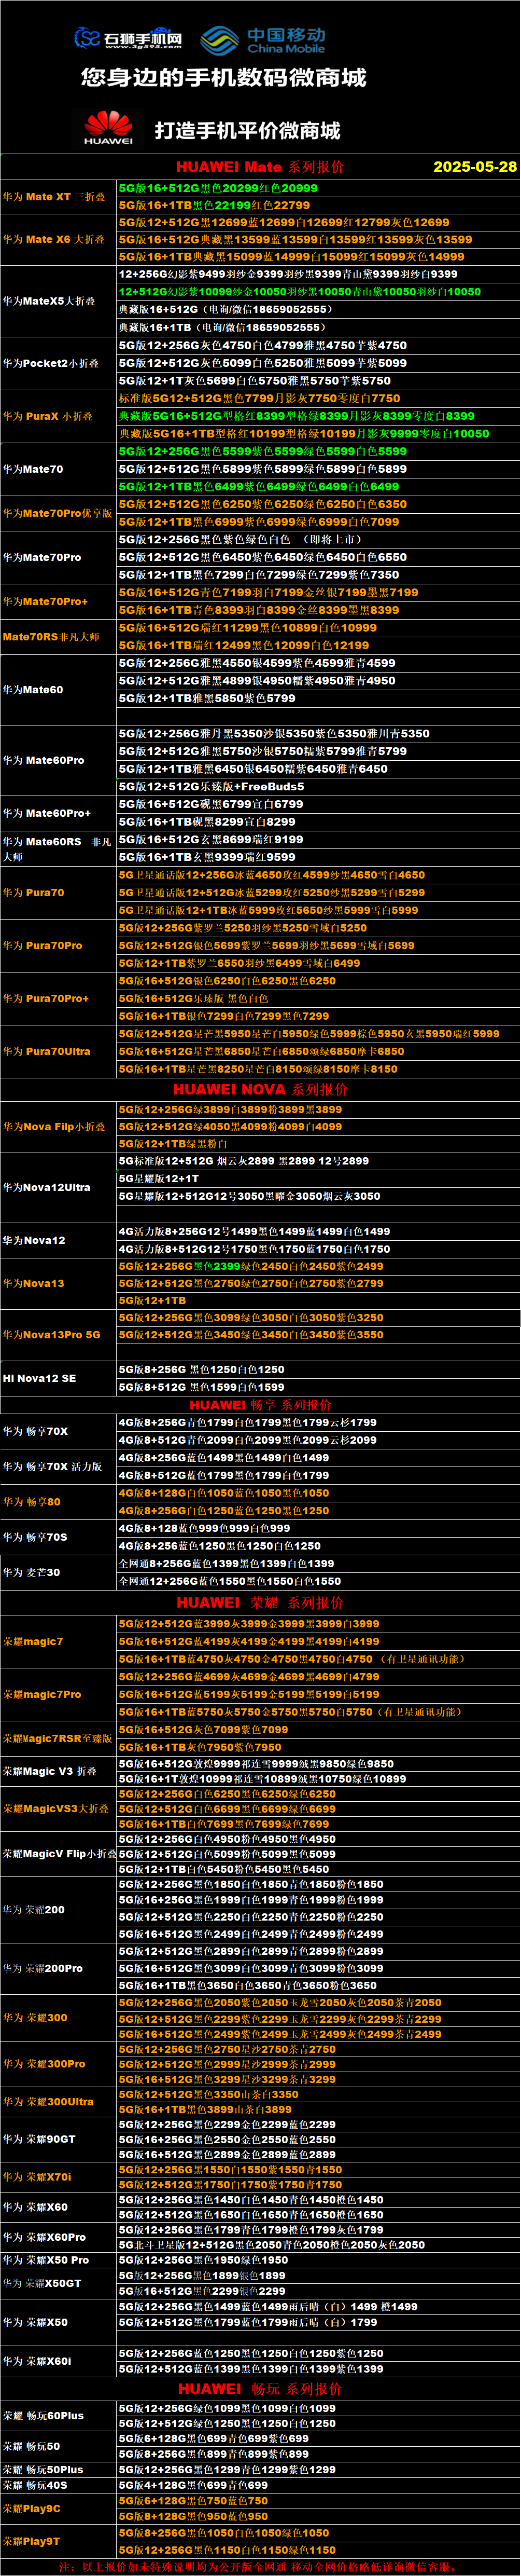Click the 华为 Pura70Ultra label
521x2576 pixels.
tap(46, 1051)
